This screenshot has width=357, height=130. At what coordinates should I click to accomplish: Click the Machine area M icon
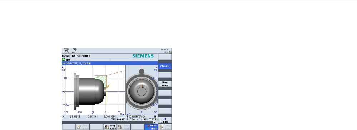point(66,51)
